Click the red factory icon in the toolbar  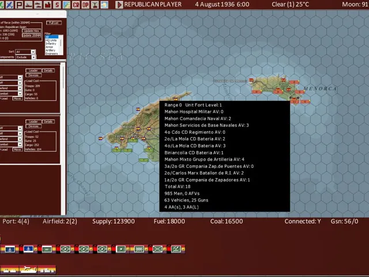coord(47,5)
